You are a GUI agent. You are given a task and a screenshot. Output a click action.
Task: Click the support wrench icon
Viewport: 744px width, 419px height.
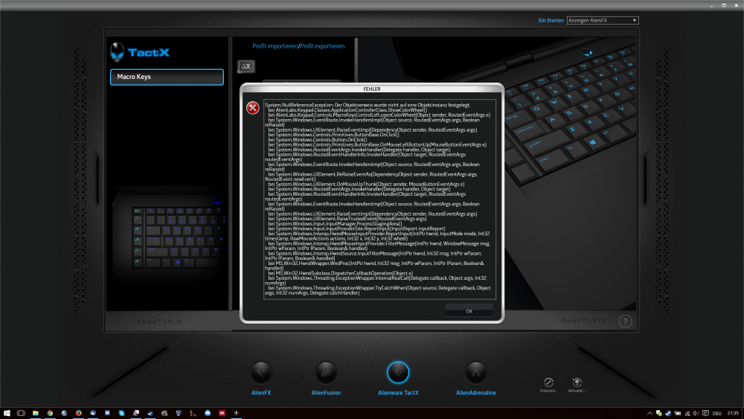[x=550, y=381]
